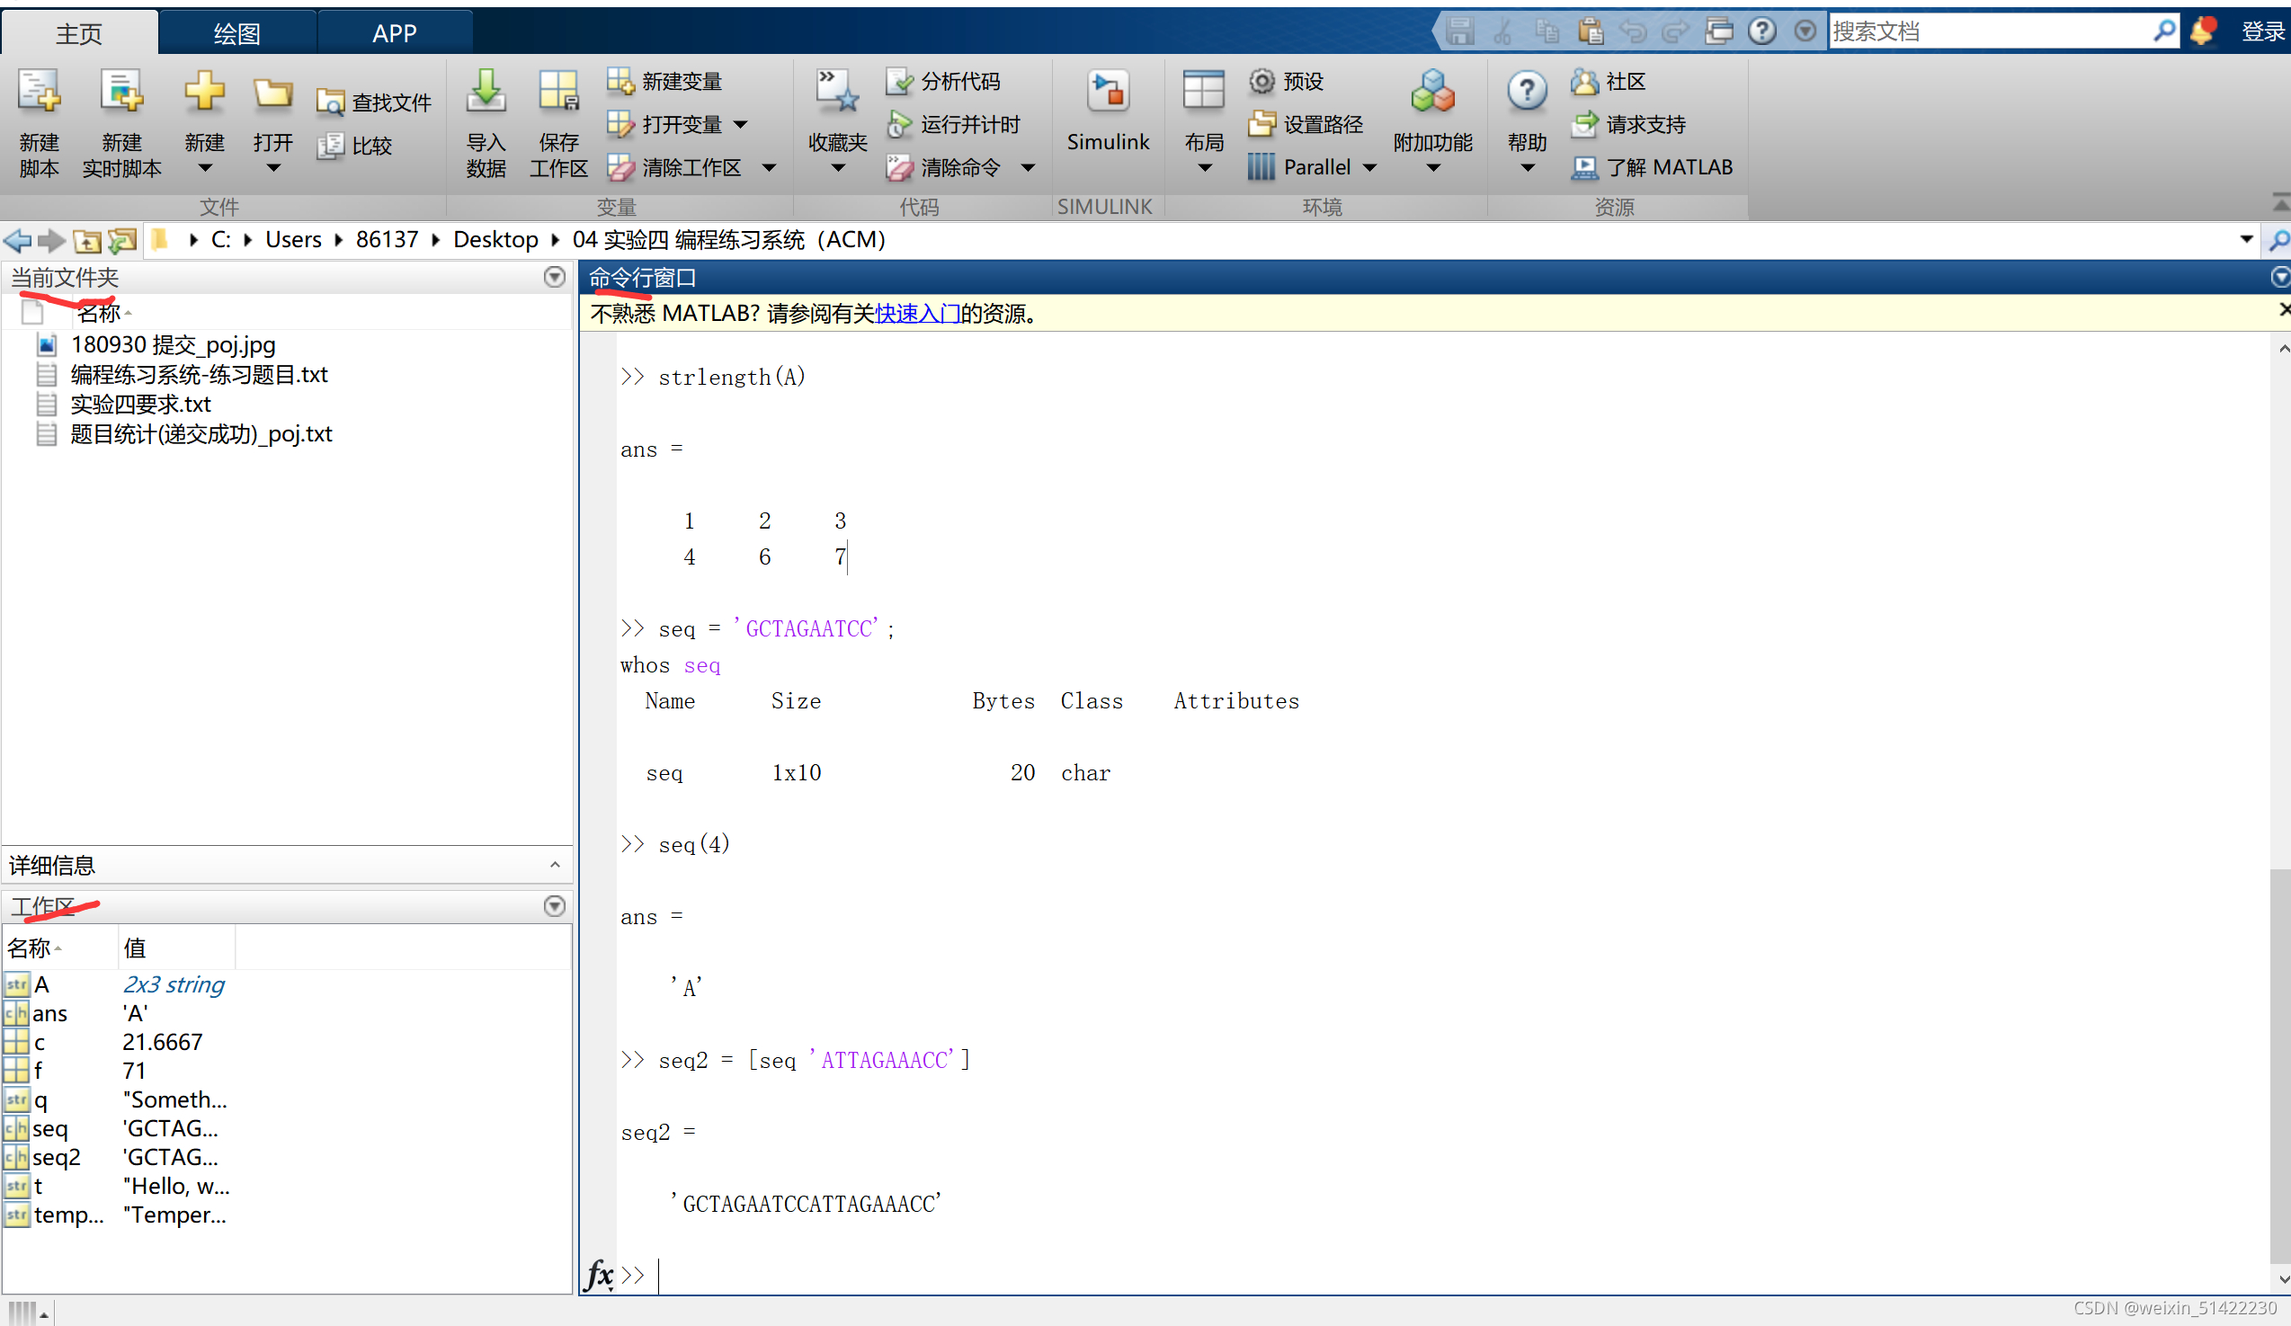The height and width of the screenshot is (1326, 2291).
Task: Switch to the APP tab
Action: coord(395,33)
